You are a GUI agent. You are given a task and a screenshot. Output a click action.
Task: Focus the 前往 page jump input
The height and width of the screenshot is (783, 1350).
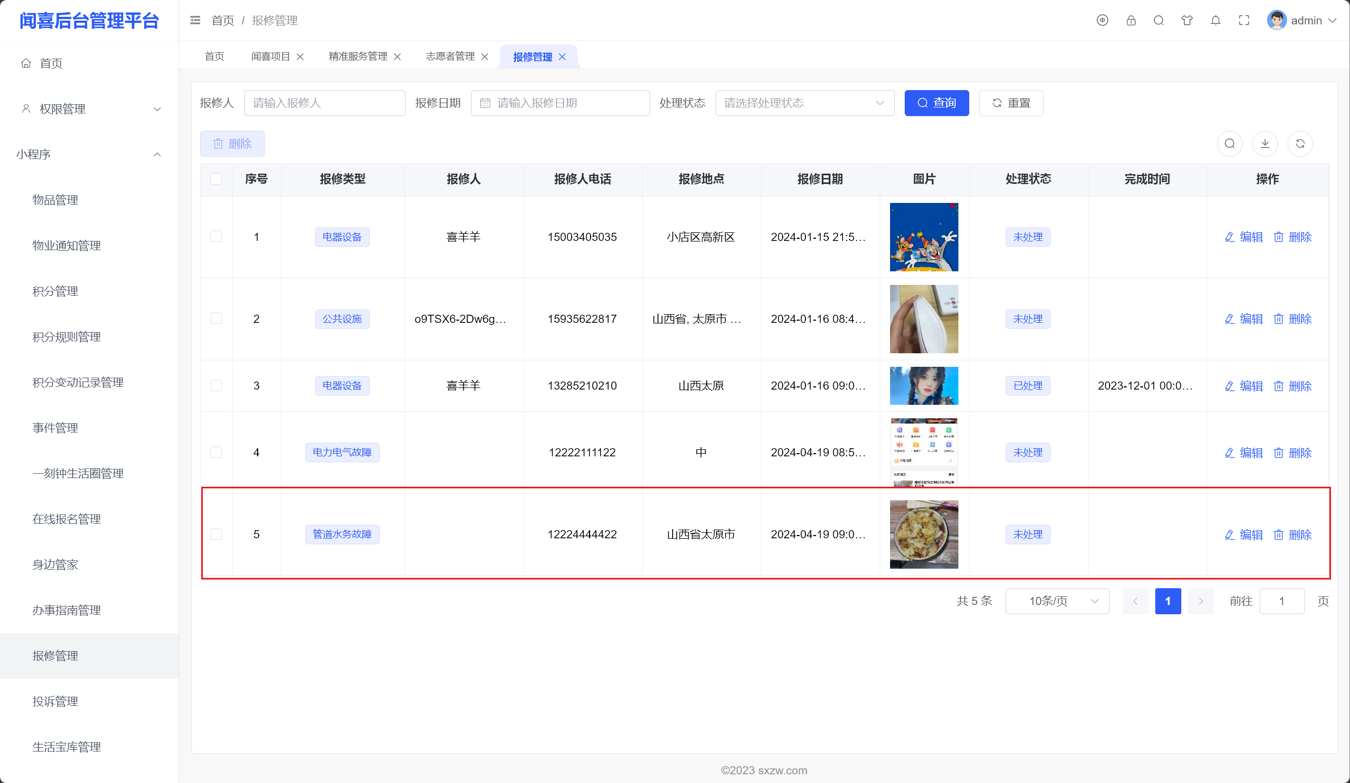[1282, 601]
